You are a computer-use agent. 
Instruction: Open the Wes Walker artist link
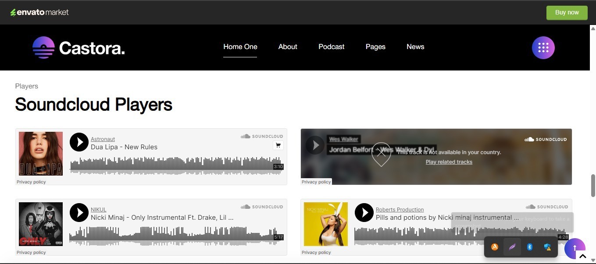click(343, 139)
